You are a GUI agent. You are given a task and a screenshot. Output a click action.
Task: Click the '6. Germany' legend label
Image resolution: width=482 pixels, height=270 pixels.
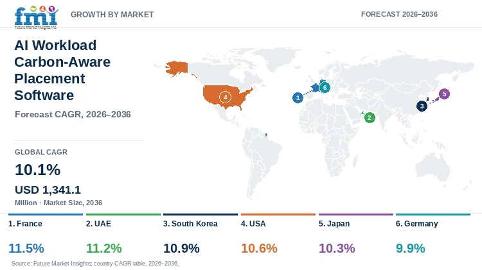417,224
